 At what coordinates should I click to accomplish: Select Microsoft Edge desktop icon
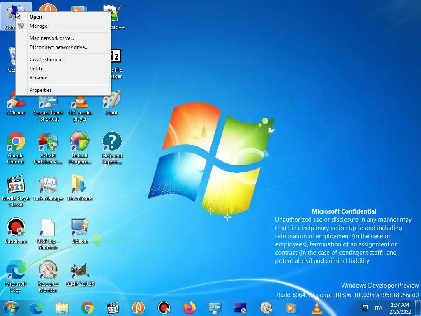pos(16,276)
